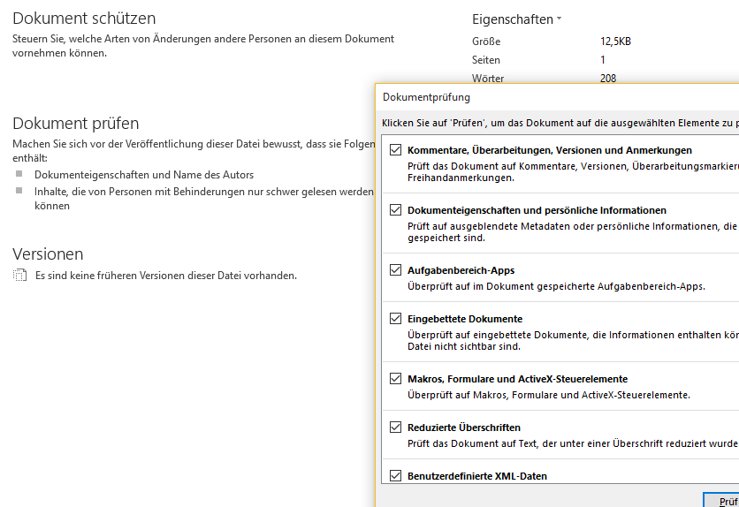Click 'Dokumenteigenschaften und Name des Autors' item
Screen dimensions: 739x507
pyautogui.click(x=144, y=175)
